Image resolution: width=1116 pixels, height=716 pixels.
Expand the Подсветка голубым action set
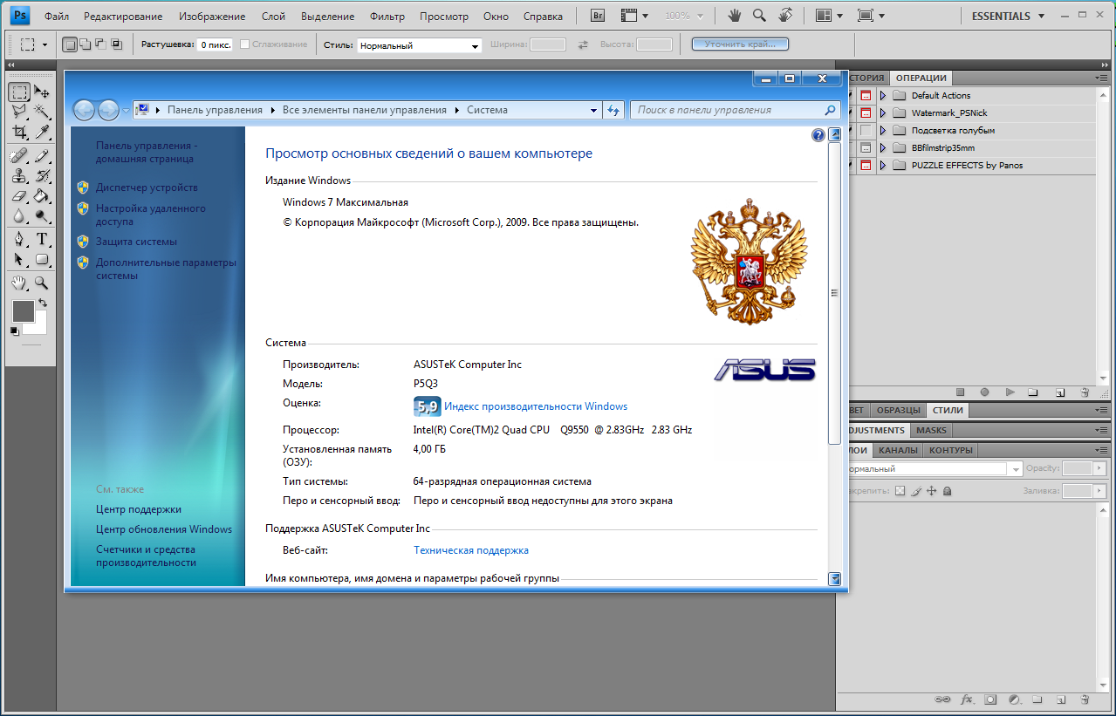[x=883, y=131]
